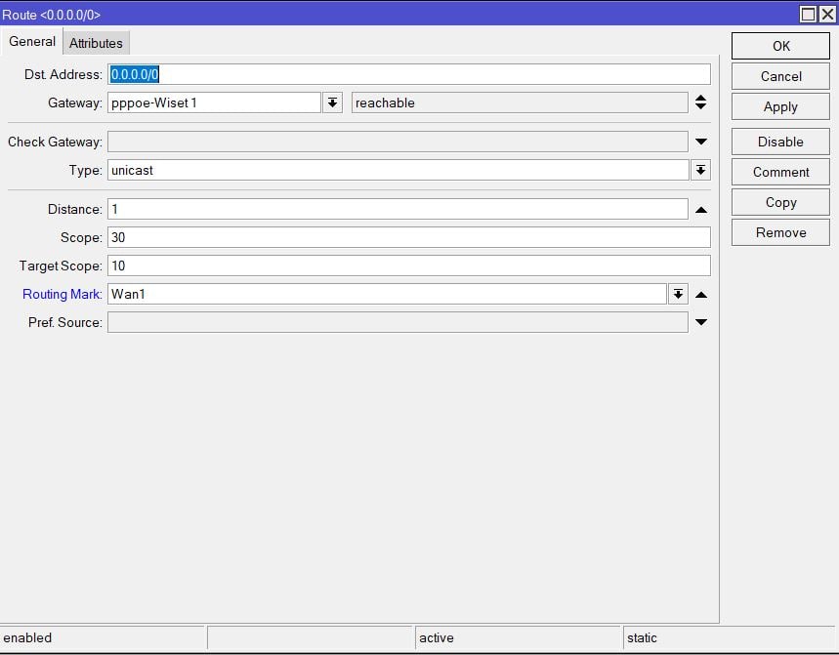Click the enabled status bar entry
This screenshot has width=839, height=655.
pos(102,637)
